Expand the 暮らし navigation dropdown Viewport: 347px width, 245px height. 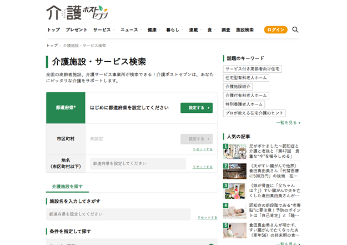click(174, 29)
